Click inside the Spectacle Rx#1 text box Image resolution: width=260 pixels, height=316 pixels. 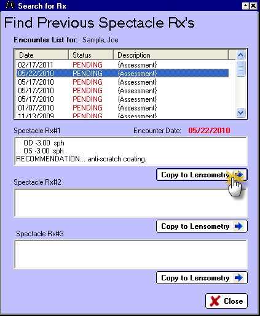click(x=130, y=151)
